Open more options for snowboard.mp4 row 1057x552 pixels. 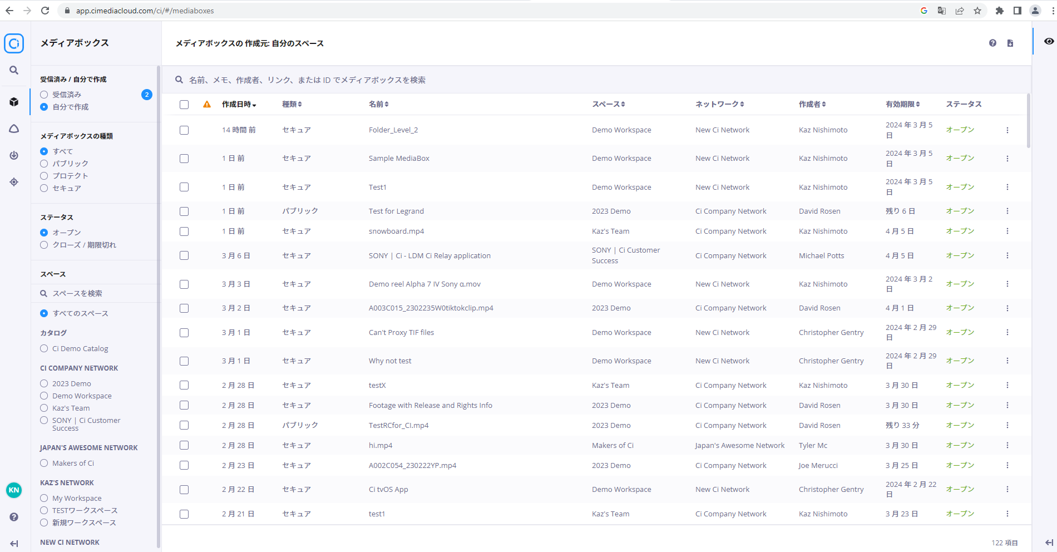click(1007, 231)
